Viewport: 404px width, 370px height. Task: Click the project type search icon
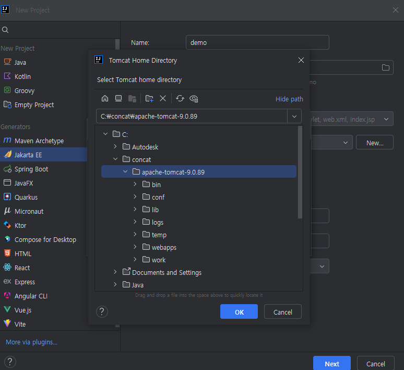click(x=5, y=30)
